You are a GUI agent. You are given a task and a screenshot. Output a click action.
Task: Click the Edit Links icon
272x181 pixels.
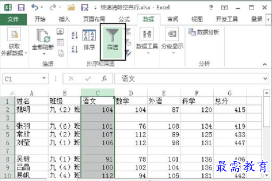[x=61, y=53]
